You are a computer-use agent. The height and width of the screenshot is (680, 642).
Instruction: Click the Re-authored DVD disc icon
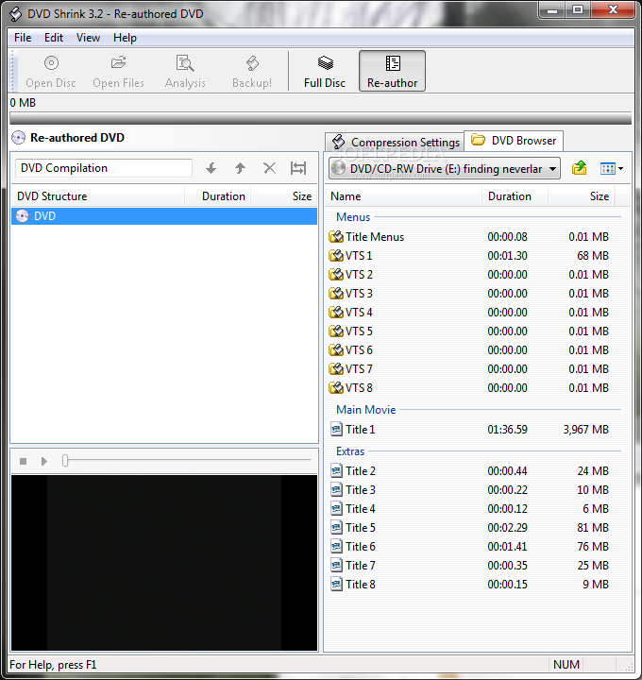[18, 138]
